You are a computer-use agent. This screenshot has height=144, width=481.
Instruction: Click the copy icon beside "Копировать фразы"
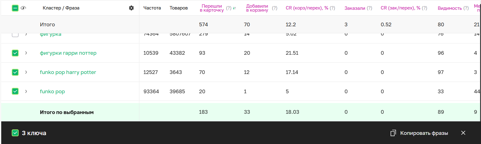tap(393, 133)
